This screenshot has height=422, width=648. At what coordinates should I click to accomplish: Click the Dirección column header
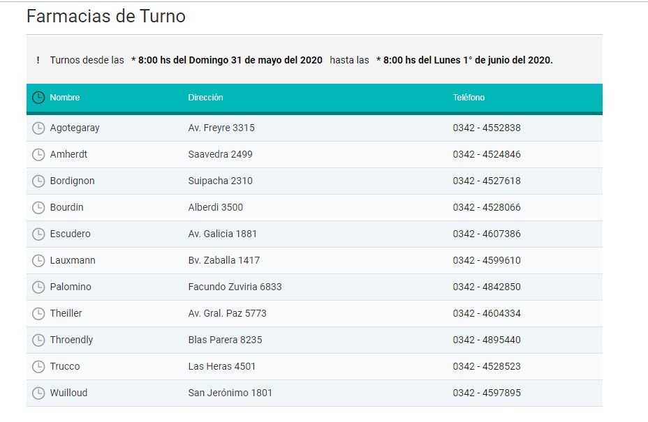point(205,98)
